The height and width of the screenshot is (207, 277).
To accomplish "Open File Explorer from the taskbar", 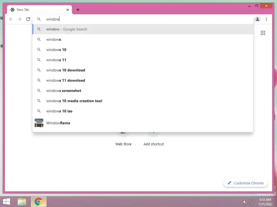I will pos(22,202).
